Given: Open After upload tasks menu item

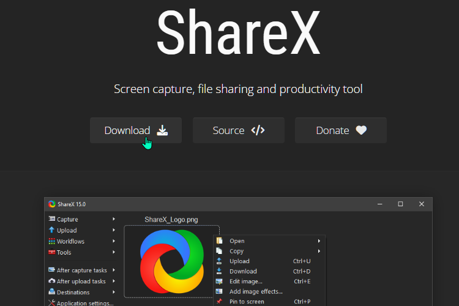Looking at the screenshot, I should pyautogui.click(x=82, y=282).
